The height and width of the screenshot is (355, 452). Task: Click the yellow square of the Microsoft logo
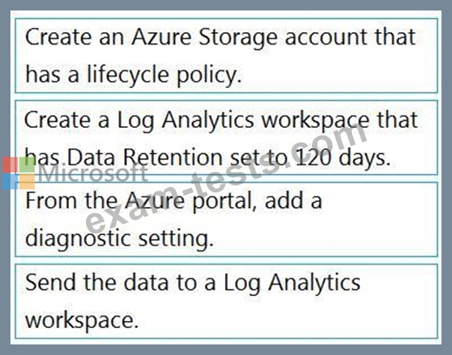tap(27, 182)
